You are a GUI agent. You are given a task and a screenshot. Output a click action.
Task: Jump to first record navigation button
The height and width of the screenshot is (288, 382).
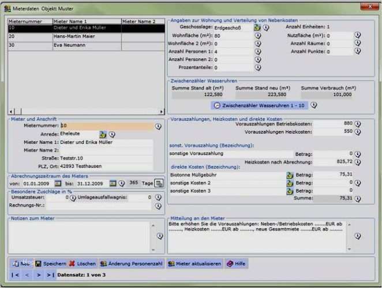(x=15, y=275)
